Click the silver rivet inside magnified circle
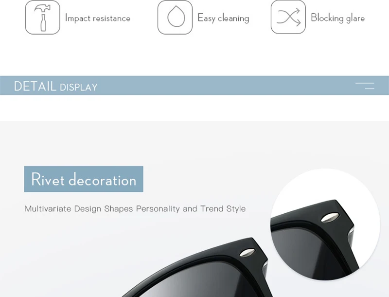Screen dimensions: 389x297 330,217
